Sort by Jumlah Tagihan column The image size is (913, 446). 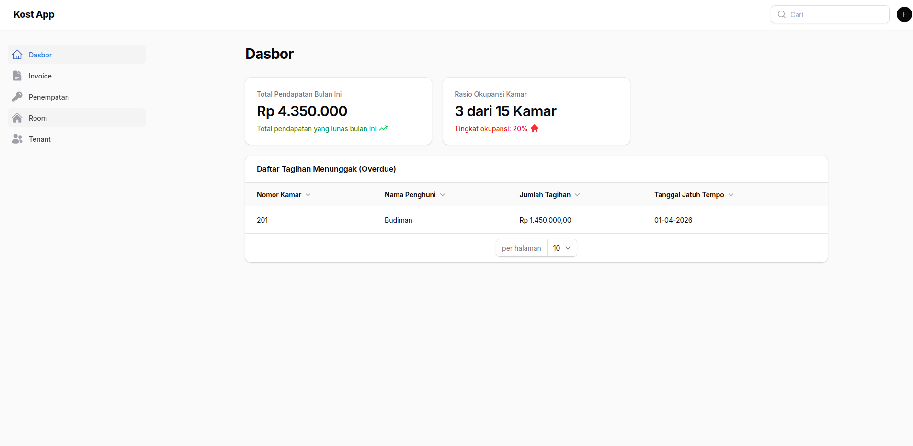(x=549, y=195)
